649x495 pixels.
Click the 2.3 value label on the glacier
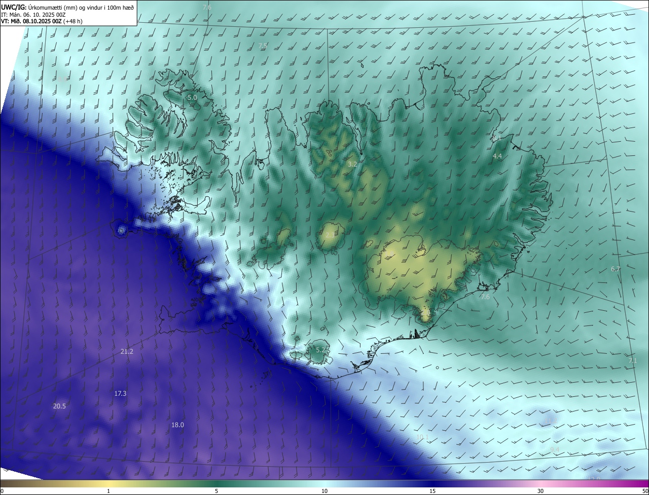[x=330, y=235]
